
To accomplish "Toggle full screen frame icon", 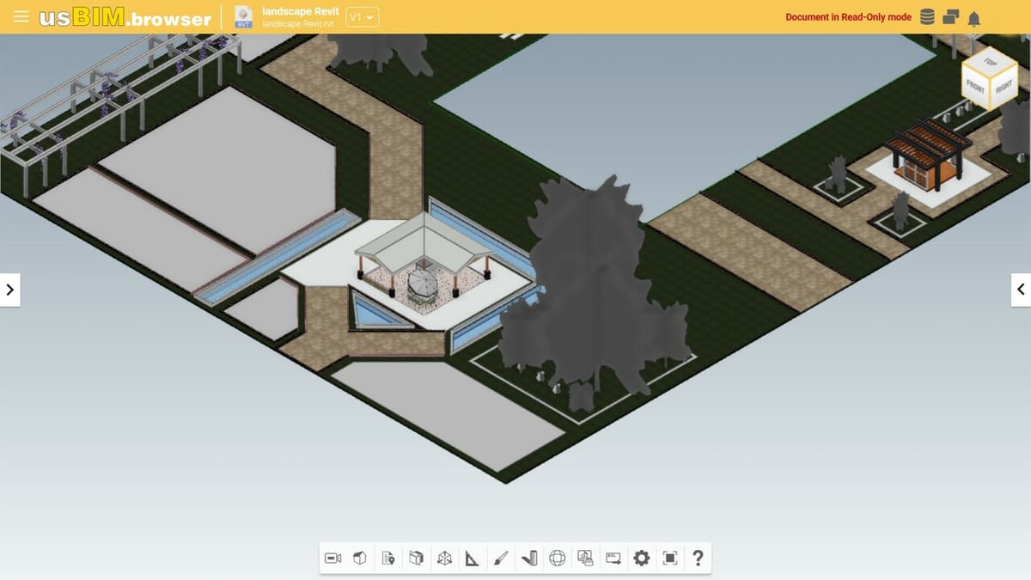I will 669,559.
